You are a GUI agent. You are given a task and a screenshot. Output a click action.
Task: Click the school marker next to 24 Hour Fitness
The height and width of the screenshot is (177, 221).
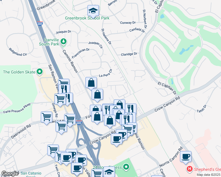(109, 171)
